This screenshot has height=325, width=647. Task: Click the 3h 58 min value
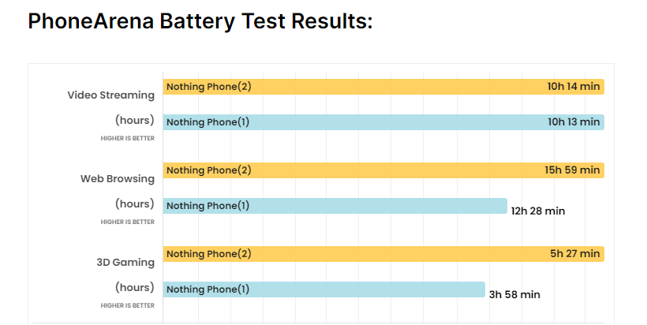pos(514,294)
